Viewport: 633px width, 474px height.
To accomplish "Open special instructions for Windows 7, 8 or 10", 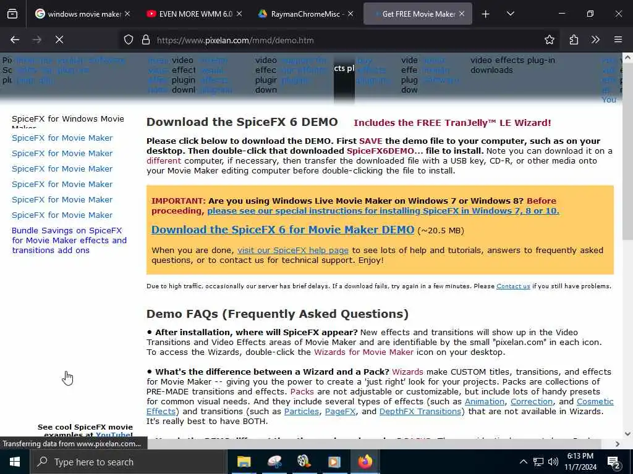I will click(x=383, y=211).
